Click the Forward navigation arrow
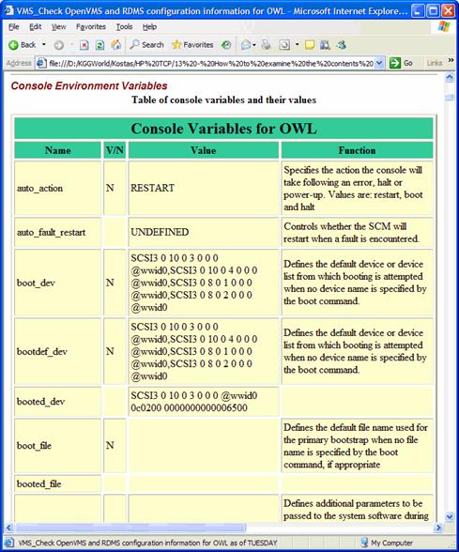Viewport: 459px width, 552px height. click(x=59, y=45)
